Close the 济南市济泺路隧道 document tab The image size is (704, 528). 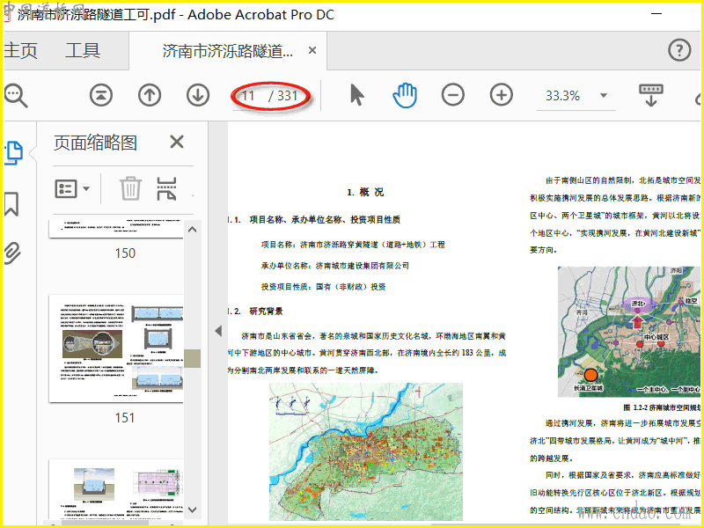click(x=312, y=50)
